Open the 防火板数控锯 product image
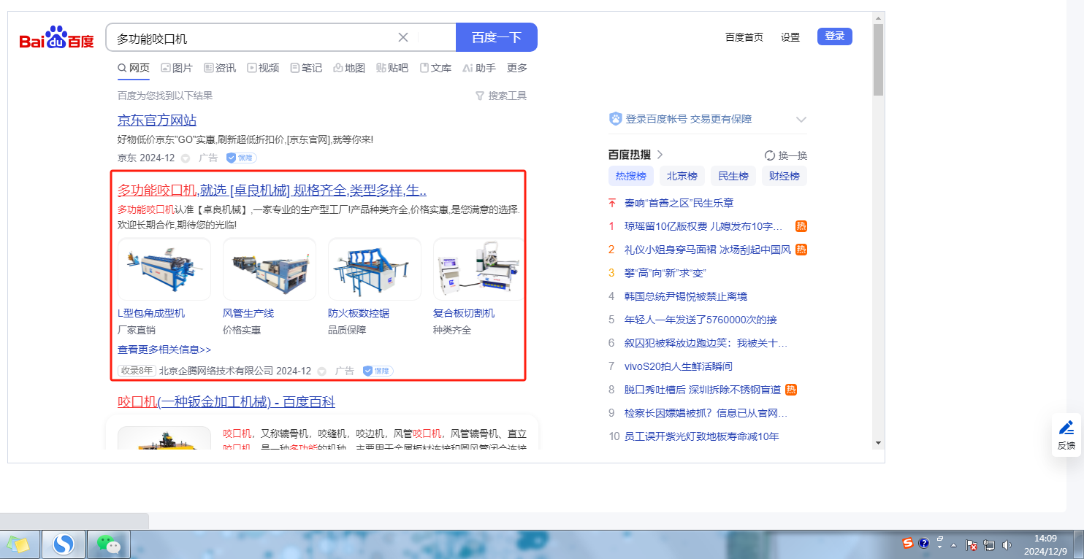This screenshot has width=1084, height=559. point(375,269)
